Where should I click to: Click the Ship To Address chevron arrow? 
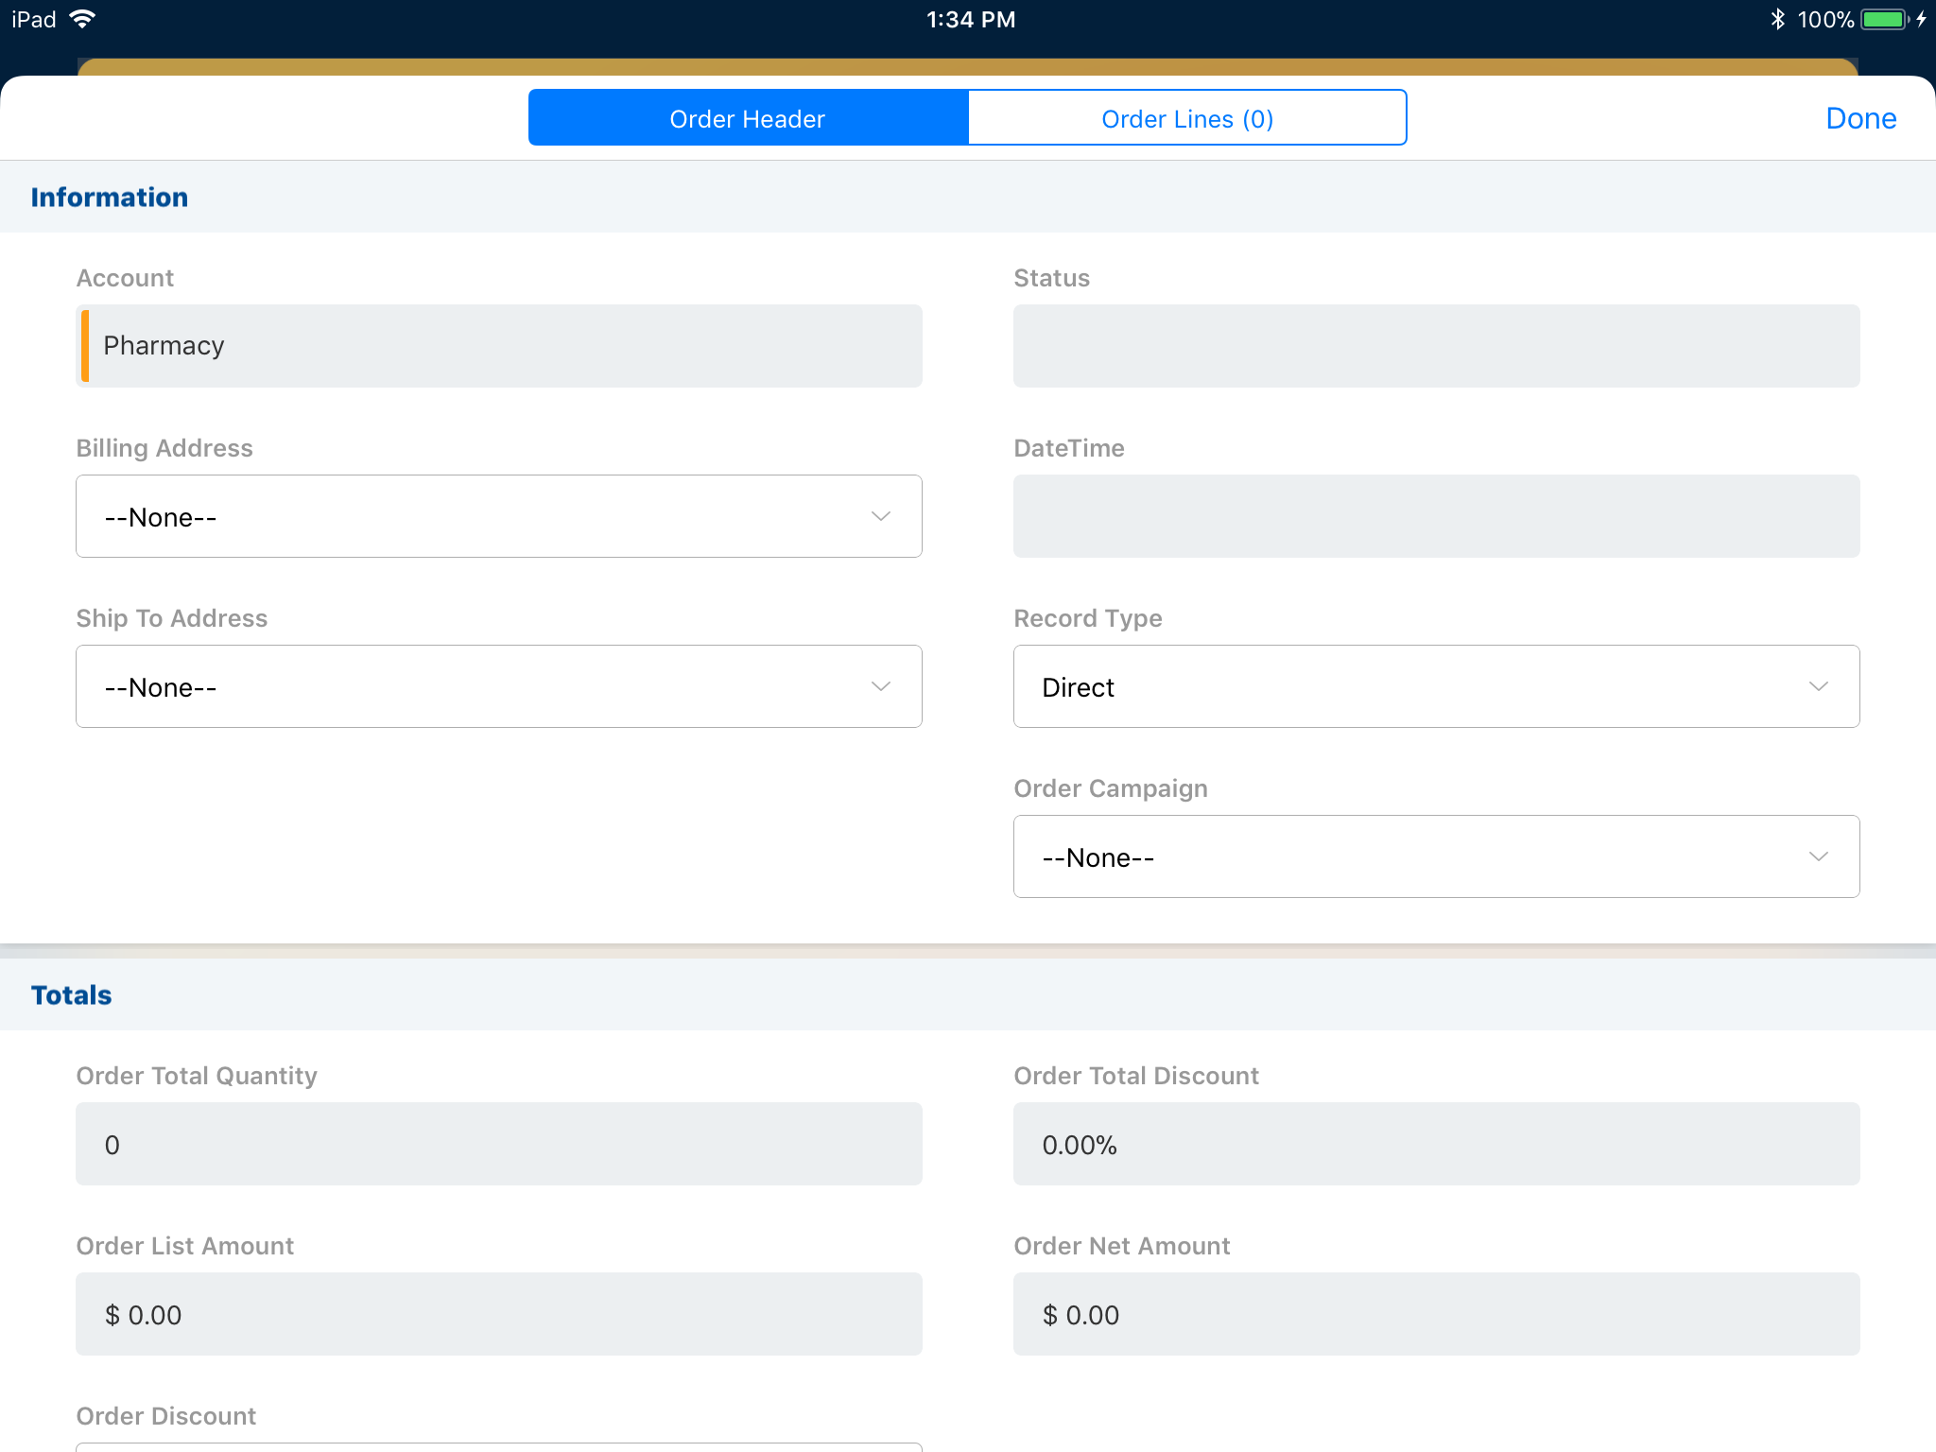(x=881, y=686)
